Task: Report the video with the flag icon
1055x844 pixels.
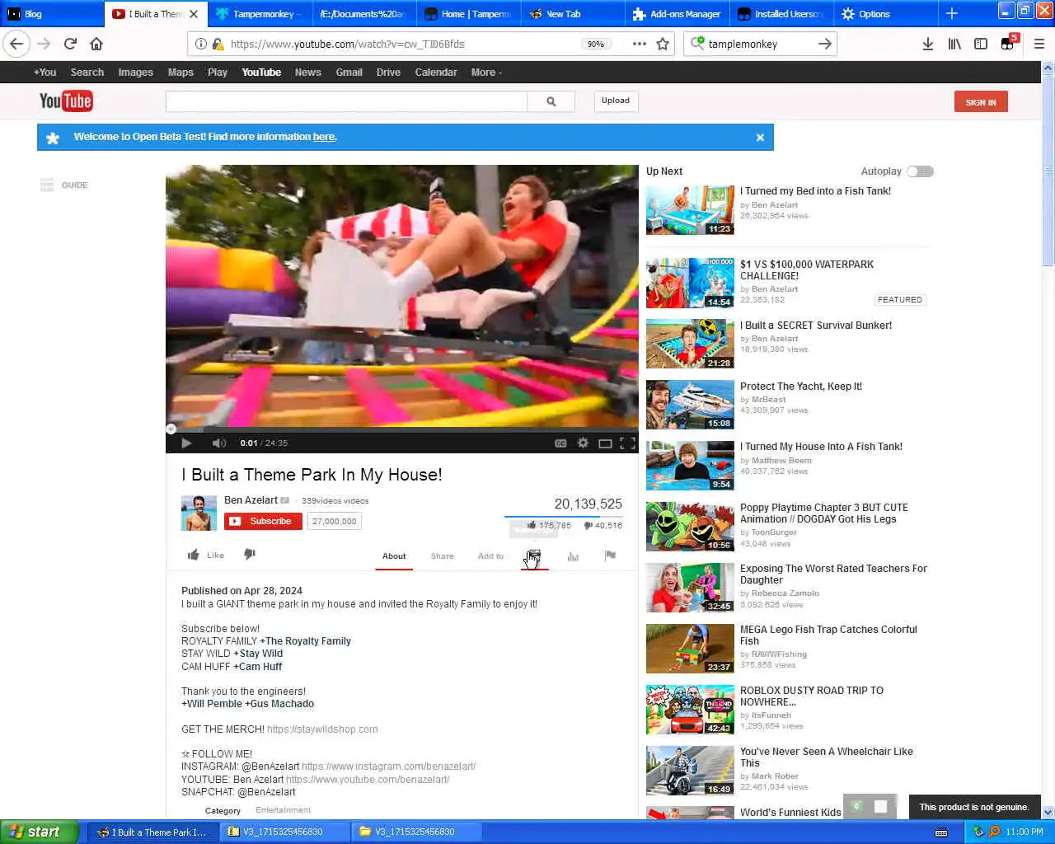Action: tap(610, 556)
